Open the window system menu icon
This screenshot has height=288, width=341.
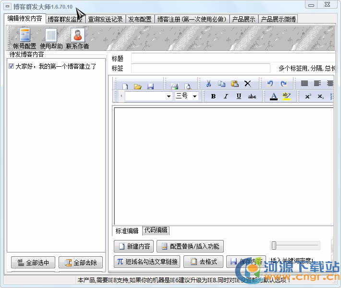click(x=7, y=7)
